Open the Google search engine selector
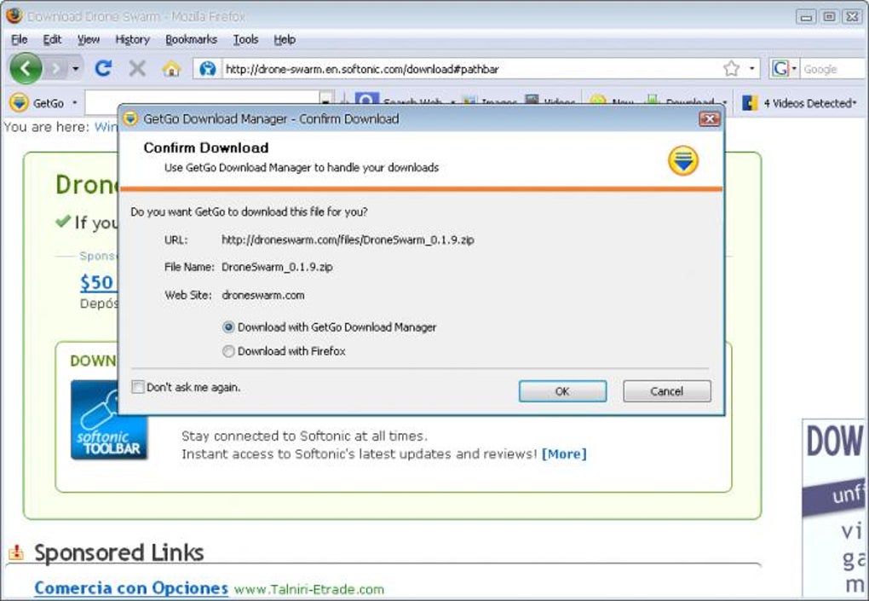869x601 pixels. coord(784,69)
